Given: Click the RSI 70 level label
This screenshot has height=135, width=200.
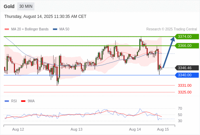Looking at the screenshot, I should pyautogui.click(x=180, y=108).
